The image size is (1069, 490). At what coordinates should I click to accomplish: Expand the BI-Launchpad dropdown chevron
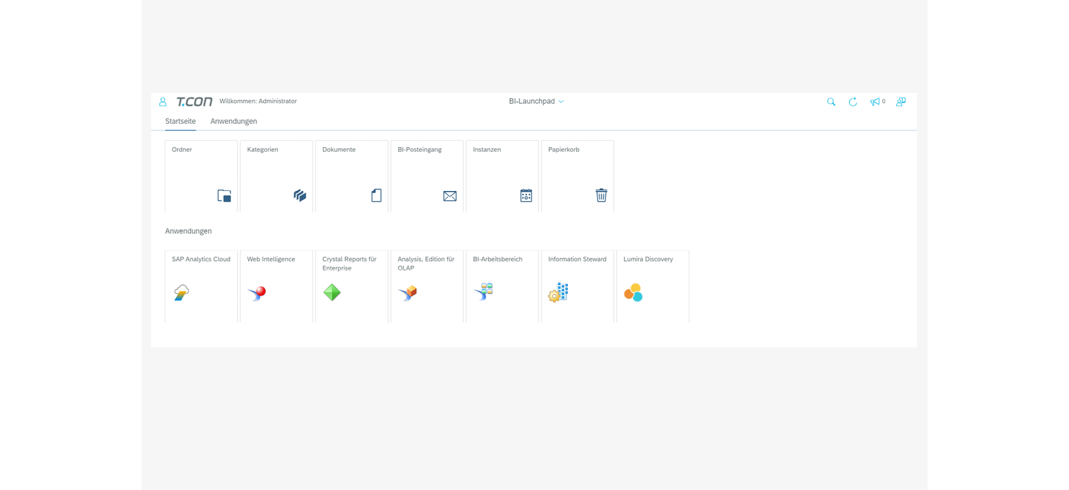(561, 102)
